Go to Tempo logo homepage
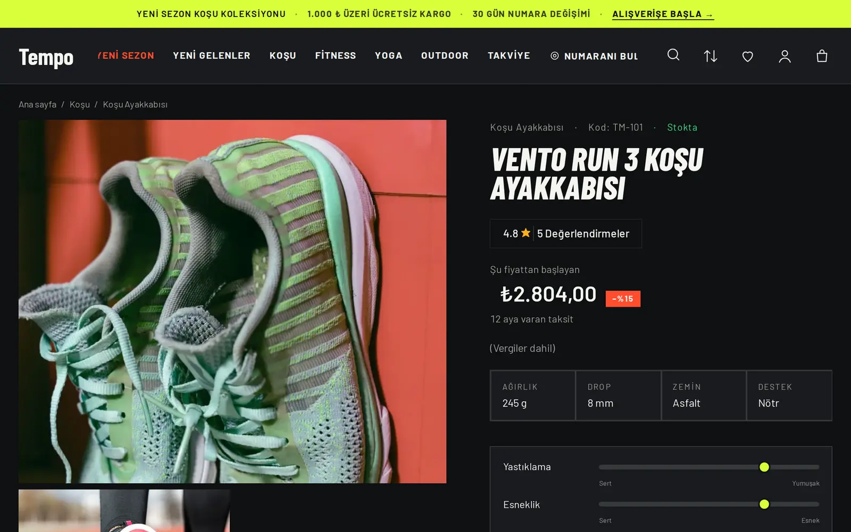Screen dimensions: 851x532 [x=46, y=57]
